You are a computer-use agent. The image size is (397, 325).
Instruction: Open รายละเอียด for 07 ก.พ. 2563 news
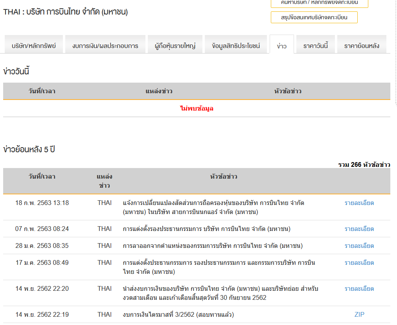pyautogui.click(x=359, y=229)
